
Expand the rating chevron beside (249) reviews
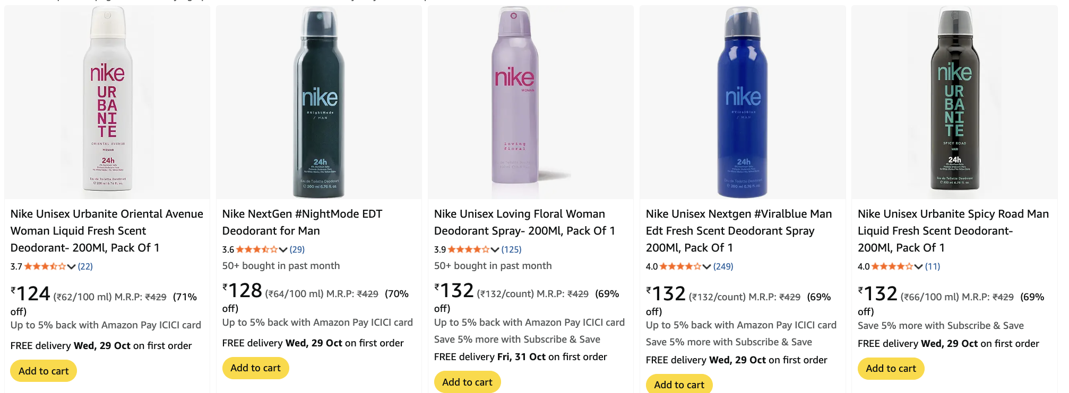pyautogui.click(x=706, y=266)
